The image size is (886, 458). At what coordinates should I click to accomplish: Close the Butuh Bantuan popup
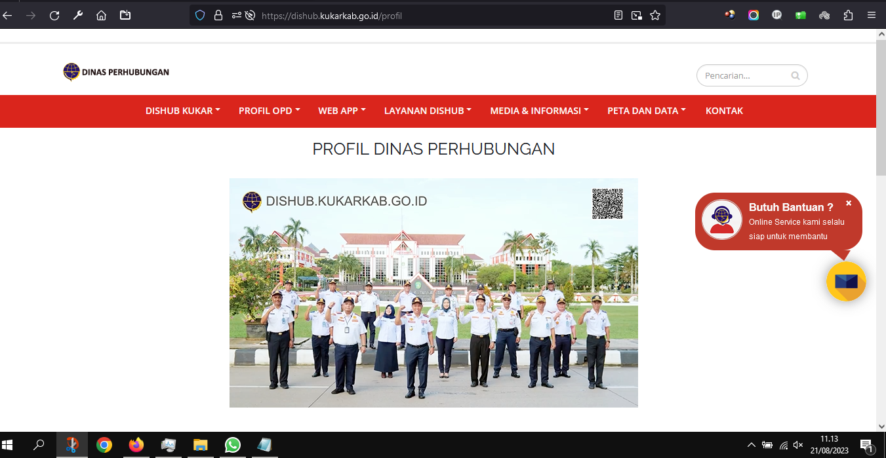[x=848, y=203]
